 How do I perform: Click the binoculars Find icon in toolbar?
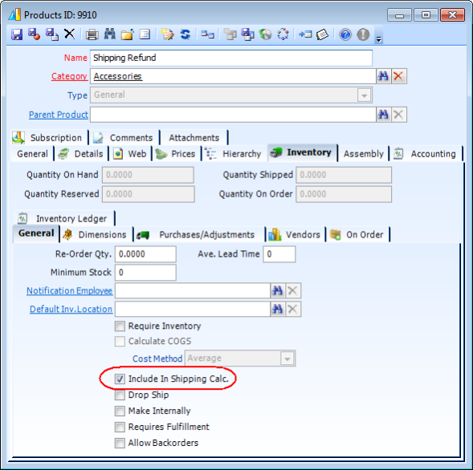coord(110,34)
